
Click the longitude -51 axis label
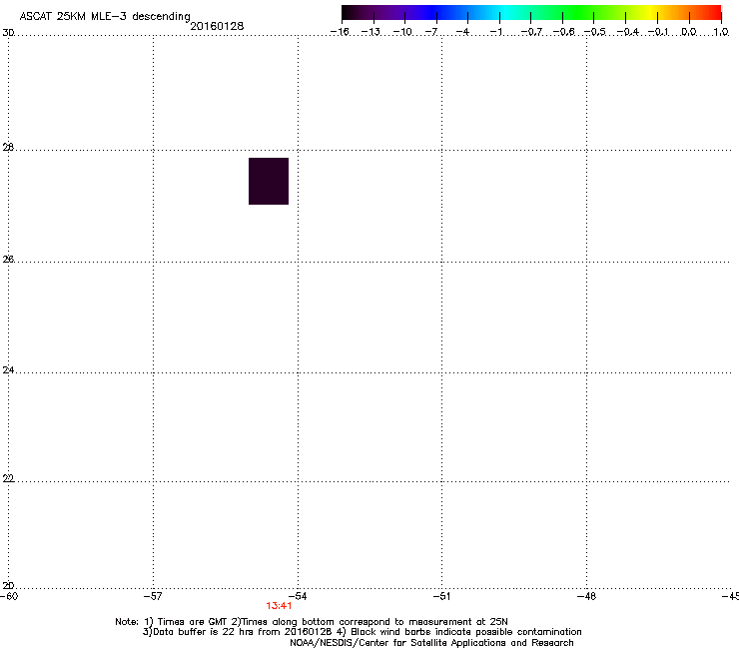441,596
